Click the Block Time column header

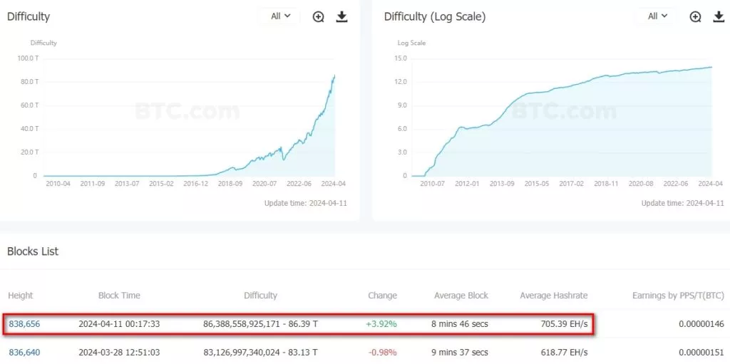click(119, 295)
